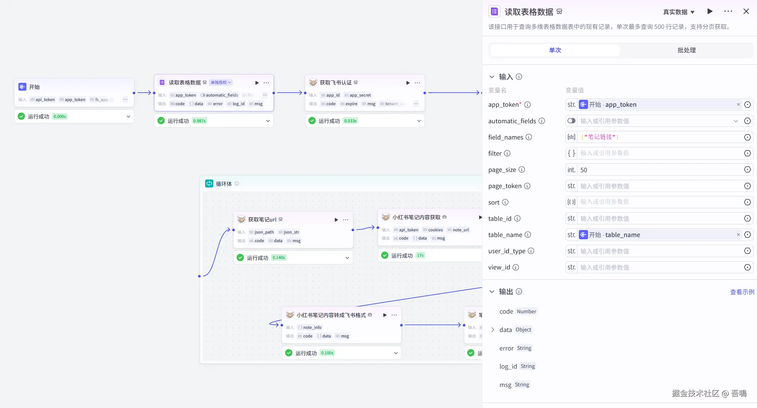Open more options on 获取笔记url node
This screenshot has width=757, height=408.
click(346, 220)
